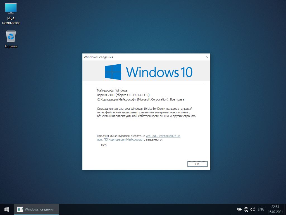Open the network globe tray icon

(246, 209)
